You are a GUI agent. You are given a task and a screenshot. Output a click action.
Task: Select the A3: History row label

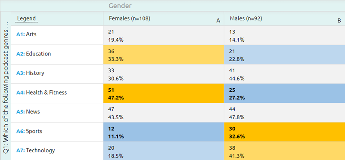30,73
